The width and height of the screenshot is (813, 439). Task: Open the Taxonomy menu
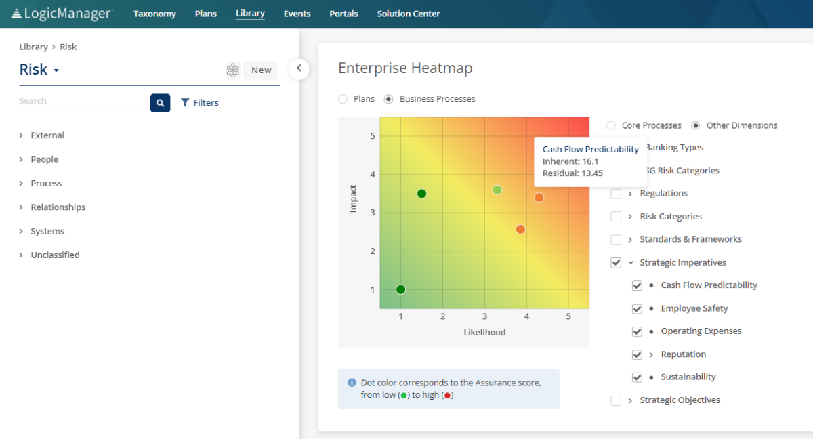pos(154,14)
